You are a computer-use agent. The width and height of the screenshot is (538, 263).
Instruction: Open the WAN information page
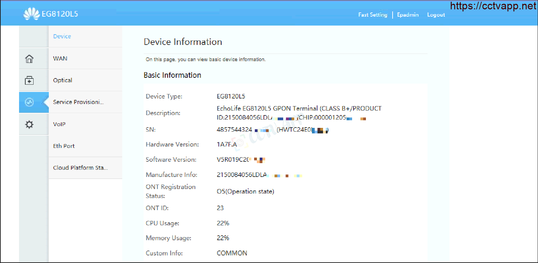click(60, 58)
